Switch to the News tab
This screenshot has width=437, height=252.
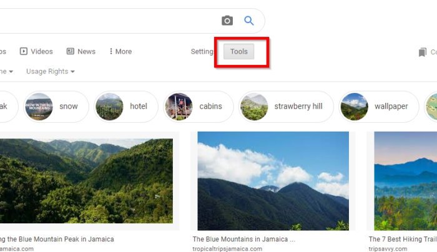click(81, 52)
